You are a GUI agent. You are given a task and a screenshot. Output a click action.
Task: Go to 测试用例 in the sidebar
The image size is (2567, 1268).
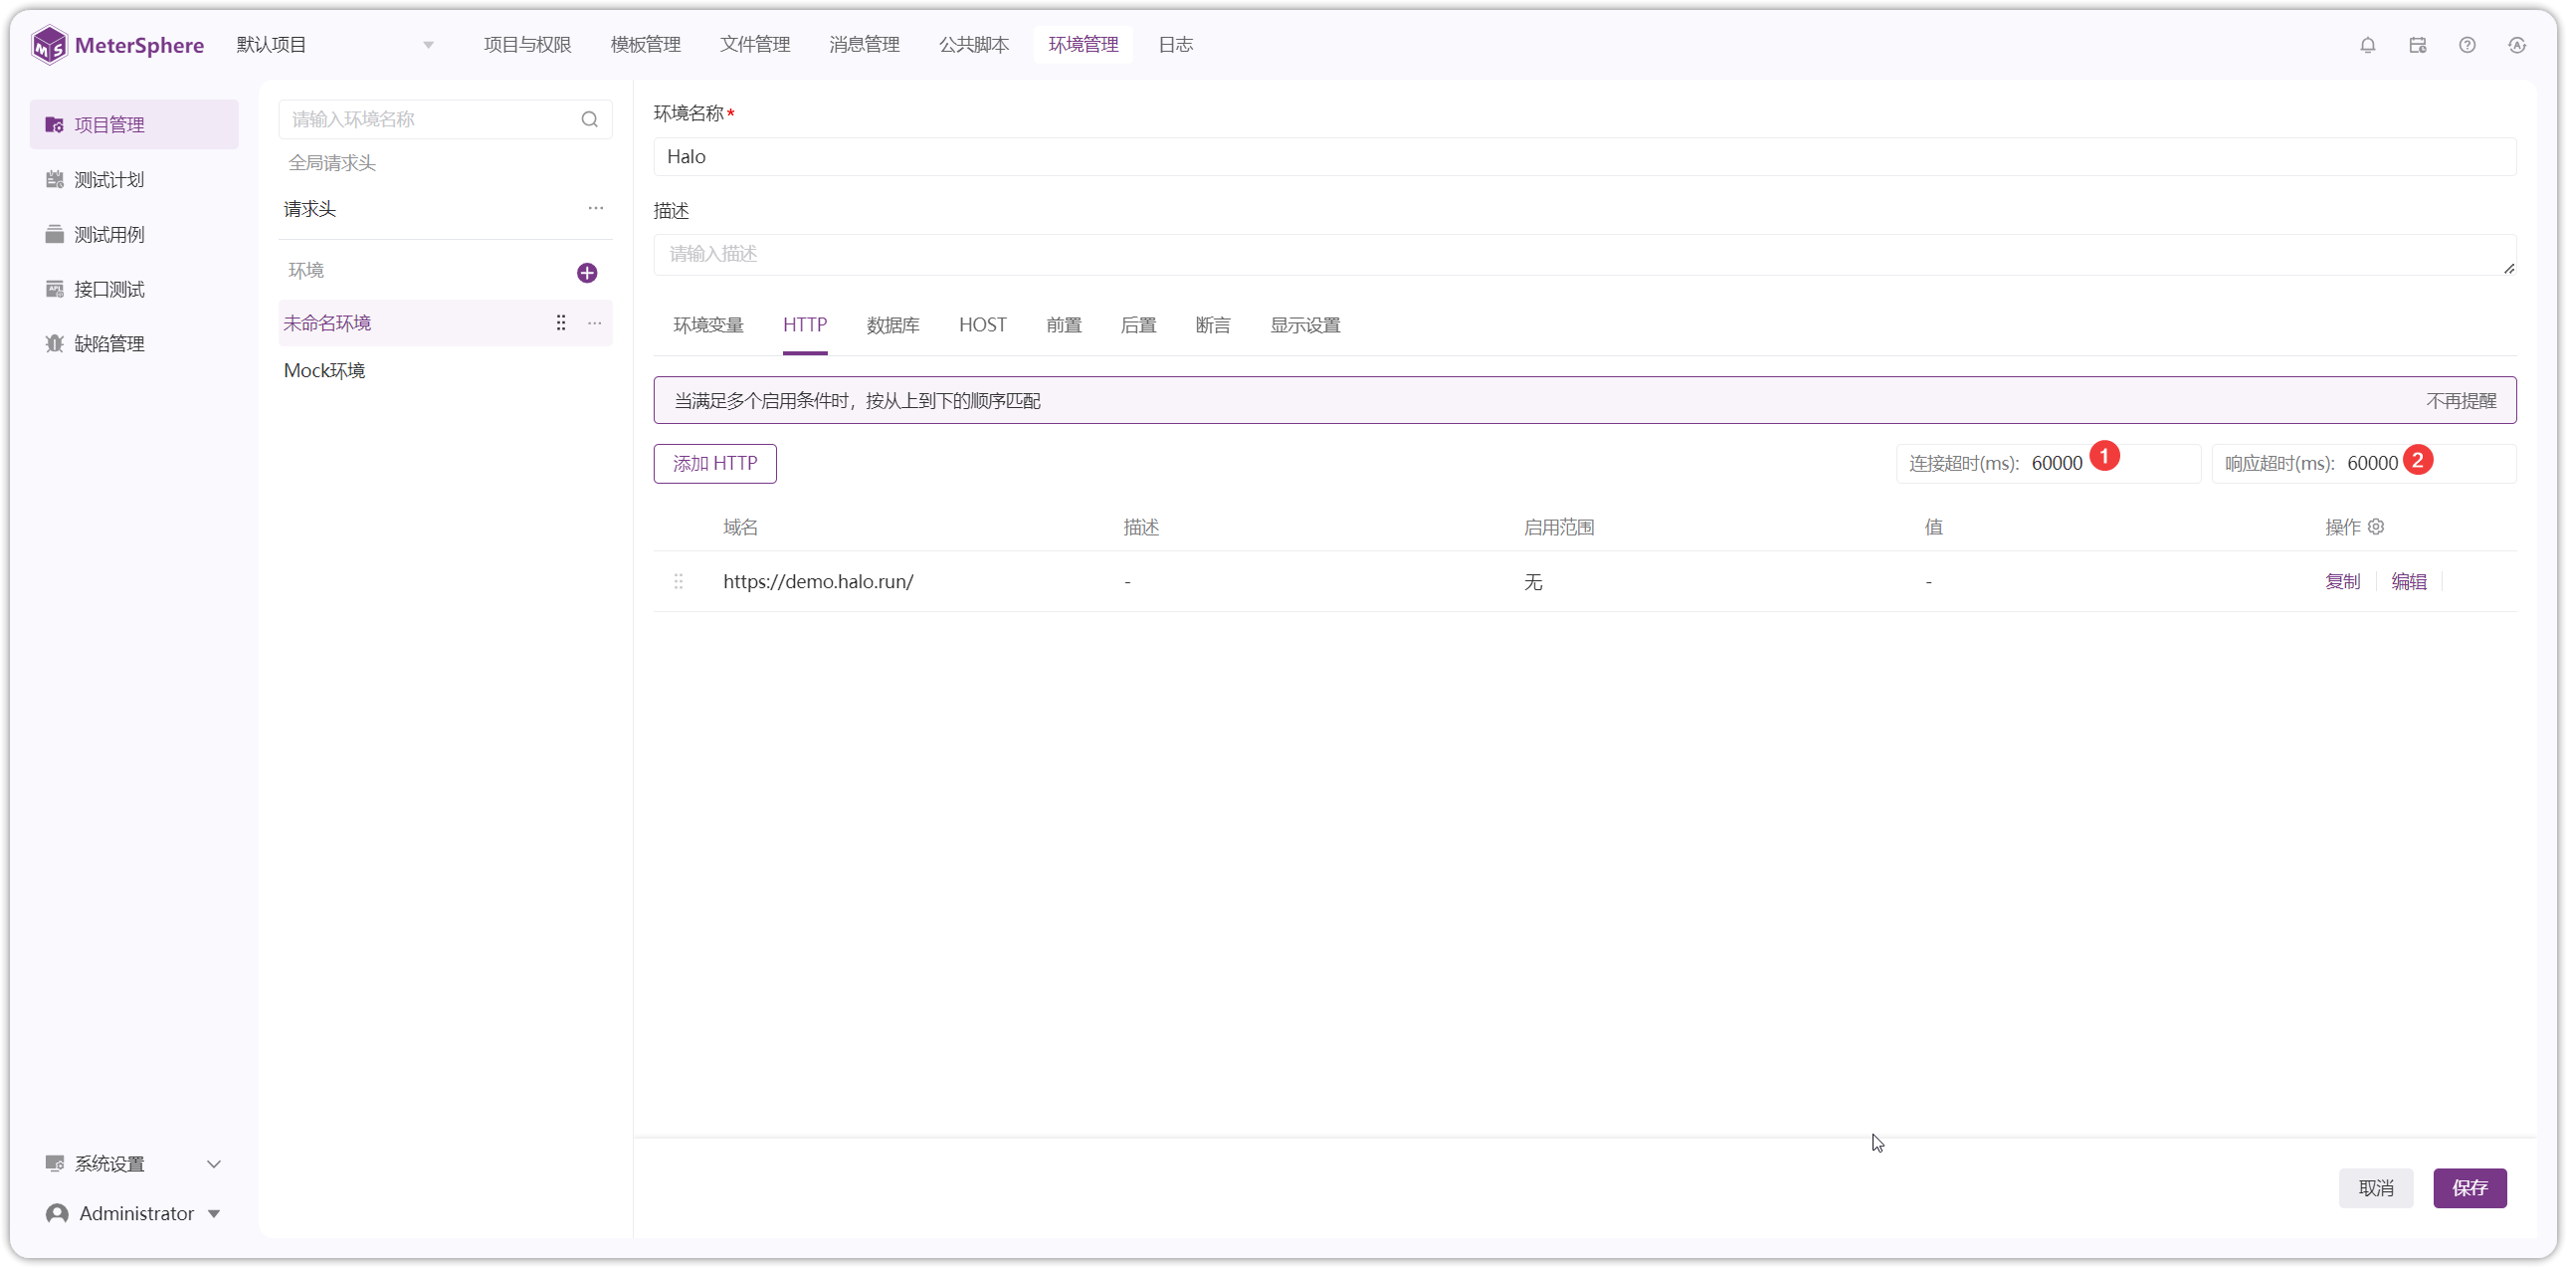coord(133,234)
